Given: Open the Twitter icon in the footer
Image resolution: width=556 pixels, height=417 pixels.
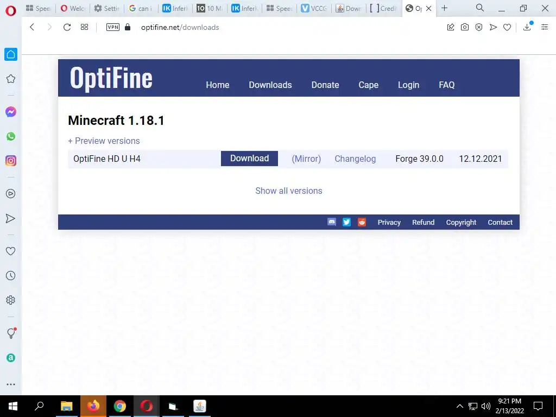Looking at the screenshot, I should pyautogui.click(x=346, y=222).
